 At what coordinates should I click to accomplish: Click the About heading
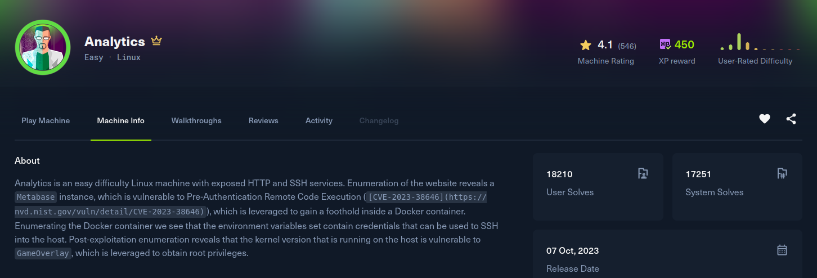[x=27, y=160]
